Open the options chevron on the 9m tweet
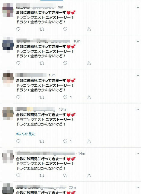This screenshot has width=141, height=194. [138, 7]
